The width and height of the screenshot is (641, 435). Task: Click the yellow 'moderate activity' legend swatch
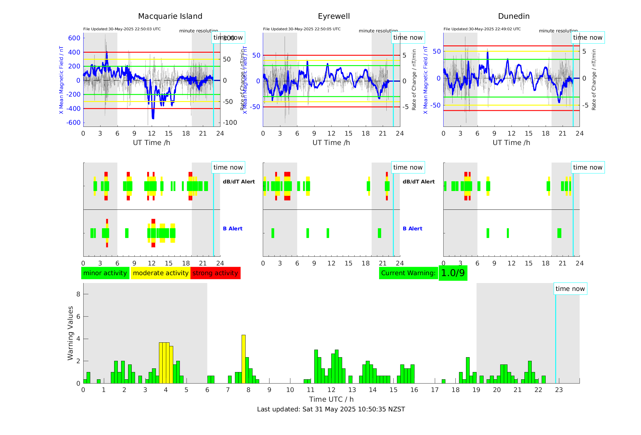pos(160,273)
